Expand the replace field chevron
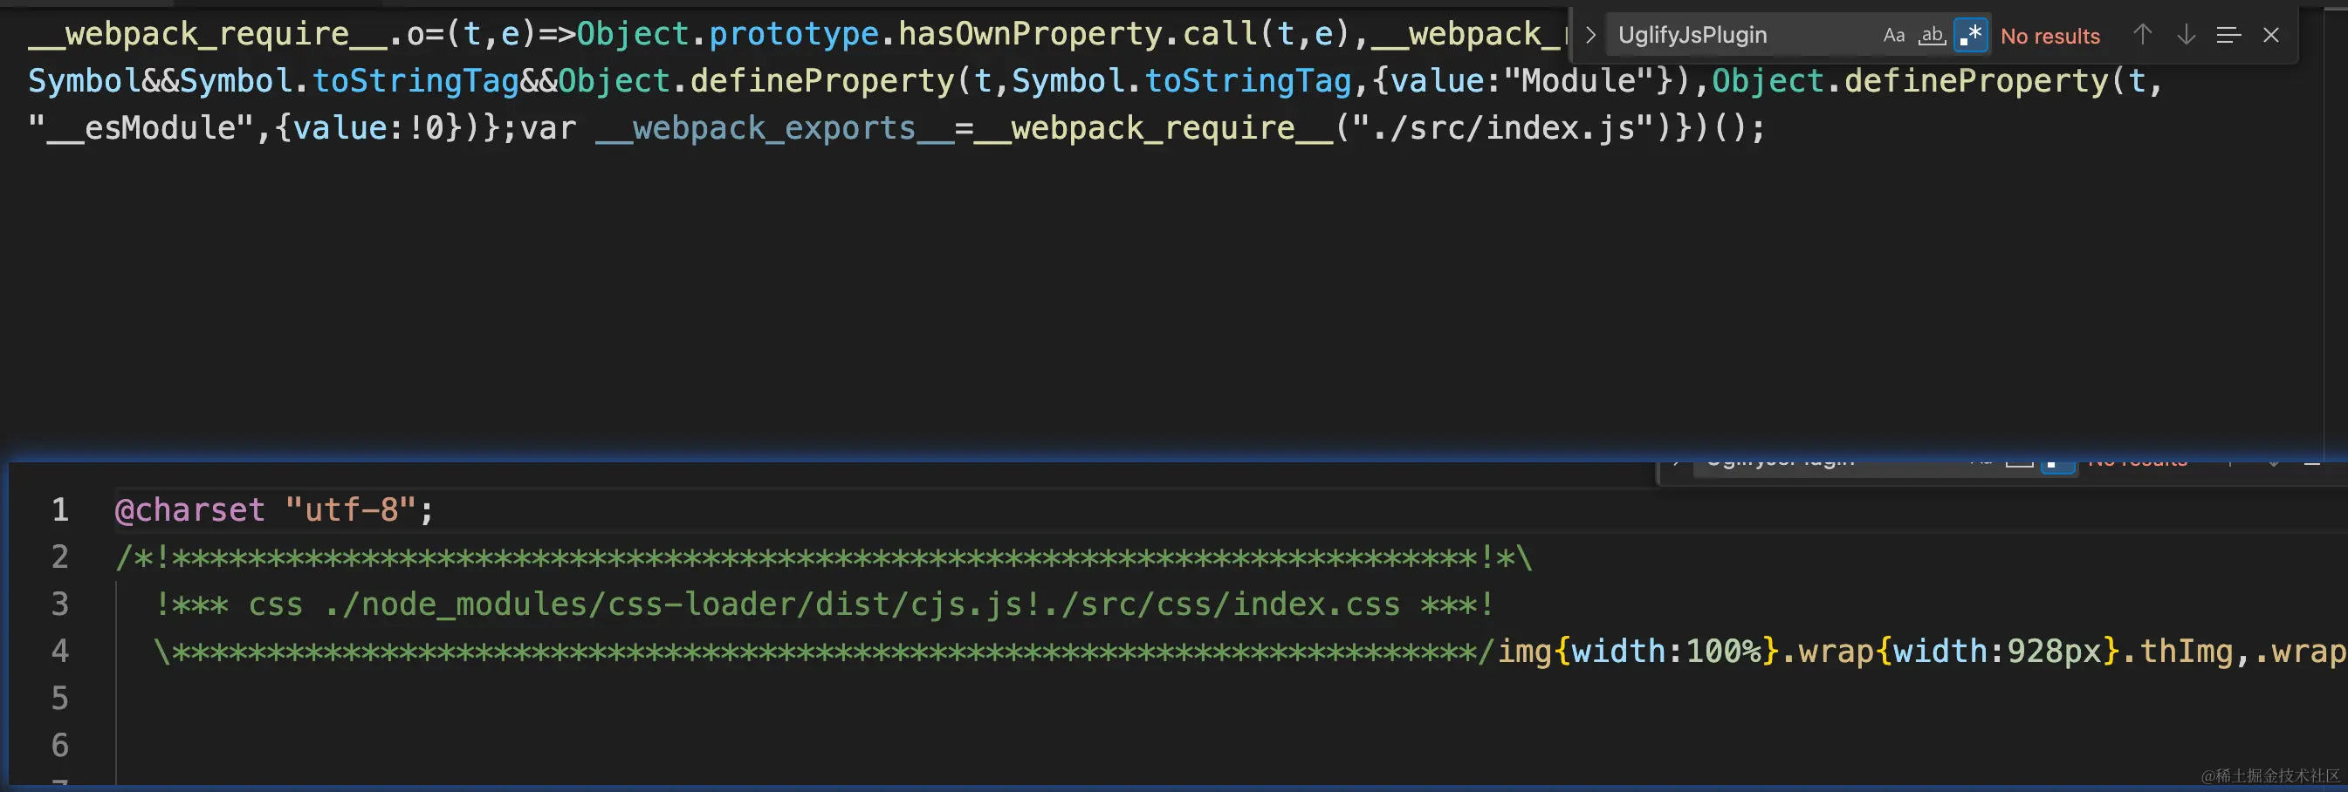This screenshot has width=2348, height=792. [x=1590, y=36]
